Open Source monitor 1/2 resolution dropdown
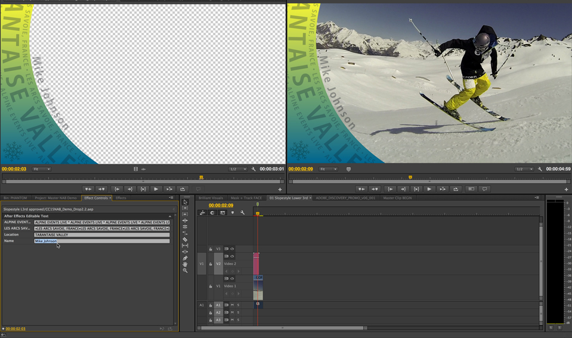The height and width of the screenshot is (338, 572). 238,169
